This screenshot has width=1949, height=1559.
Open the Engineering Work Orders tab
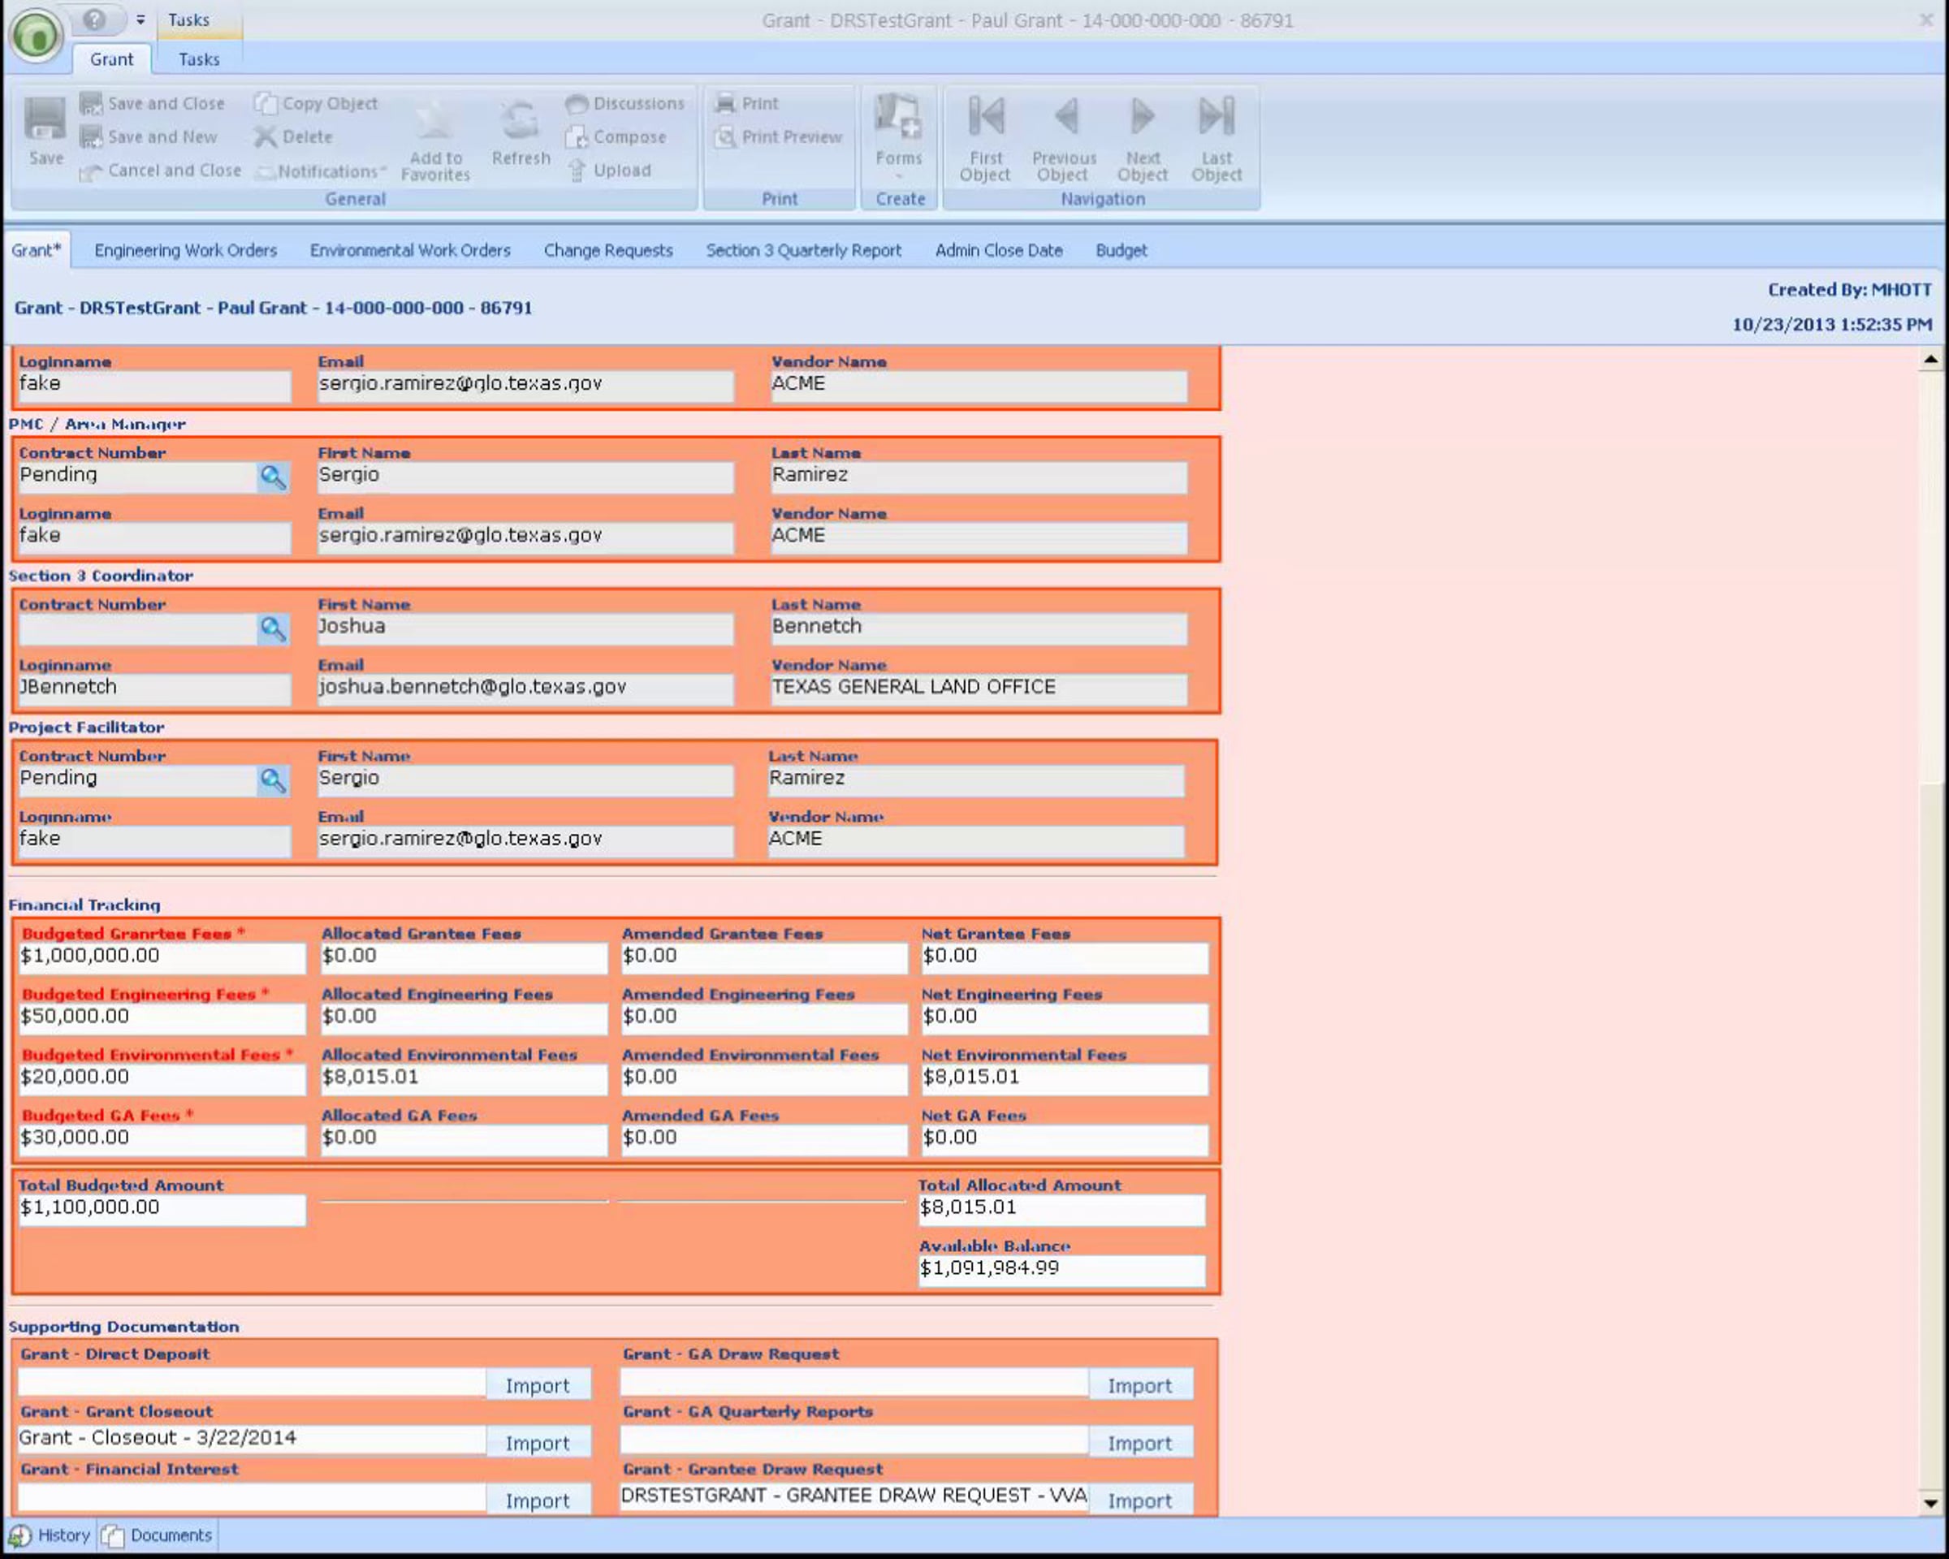point(185,250)
